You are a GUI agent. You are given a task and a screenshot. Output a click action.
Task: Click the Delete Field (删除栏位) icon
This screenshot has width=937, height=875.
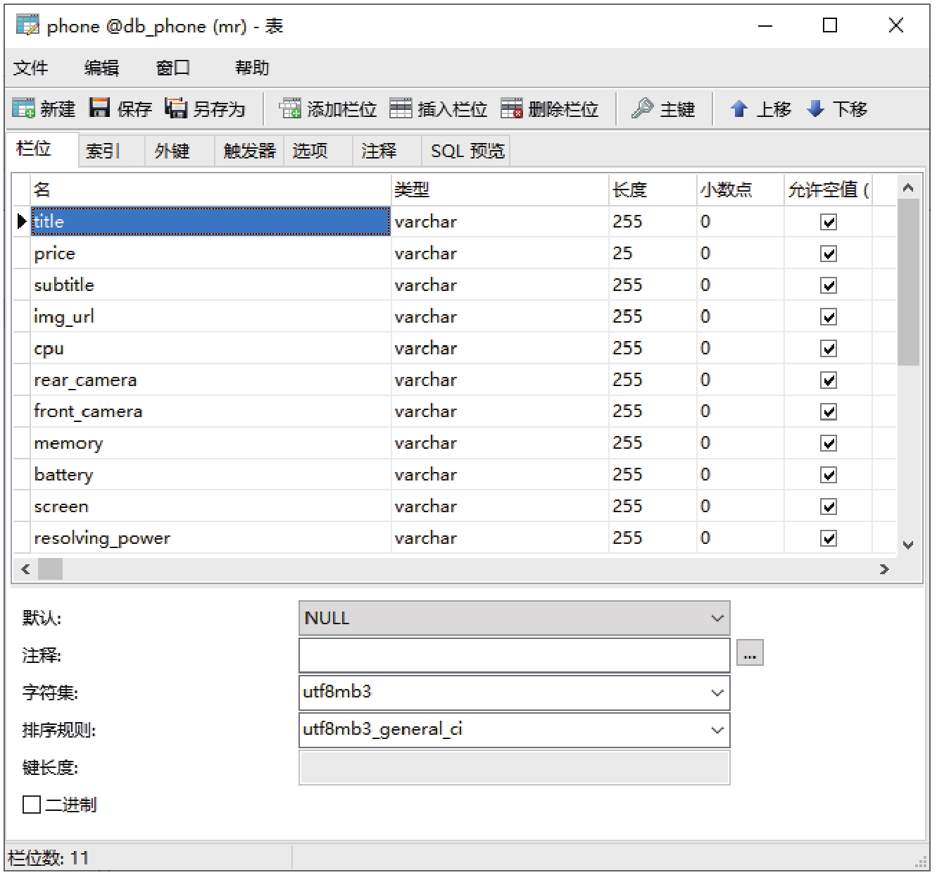512,108
